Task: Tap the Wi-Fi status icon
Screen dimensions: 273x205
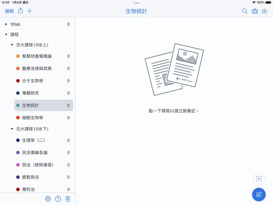Action: (254, 3)
